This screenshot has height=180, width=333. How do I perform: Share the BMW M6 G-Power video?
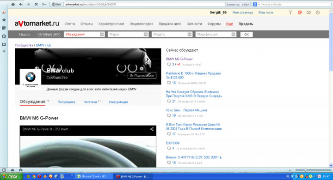[x=152, y=129]
